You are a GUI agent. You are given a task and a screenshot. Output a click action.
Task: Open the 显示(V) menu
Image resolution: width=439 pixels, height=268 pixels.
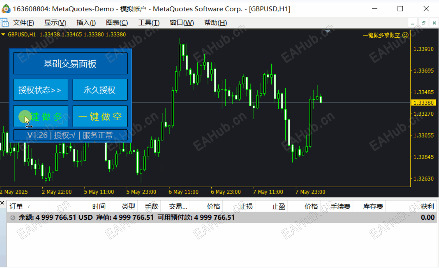tap(55, 23)
